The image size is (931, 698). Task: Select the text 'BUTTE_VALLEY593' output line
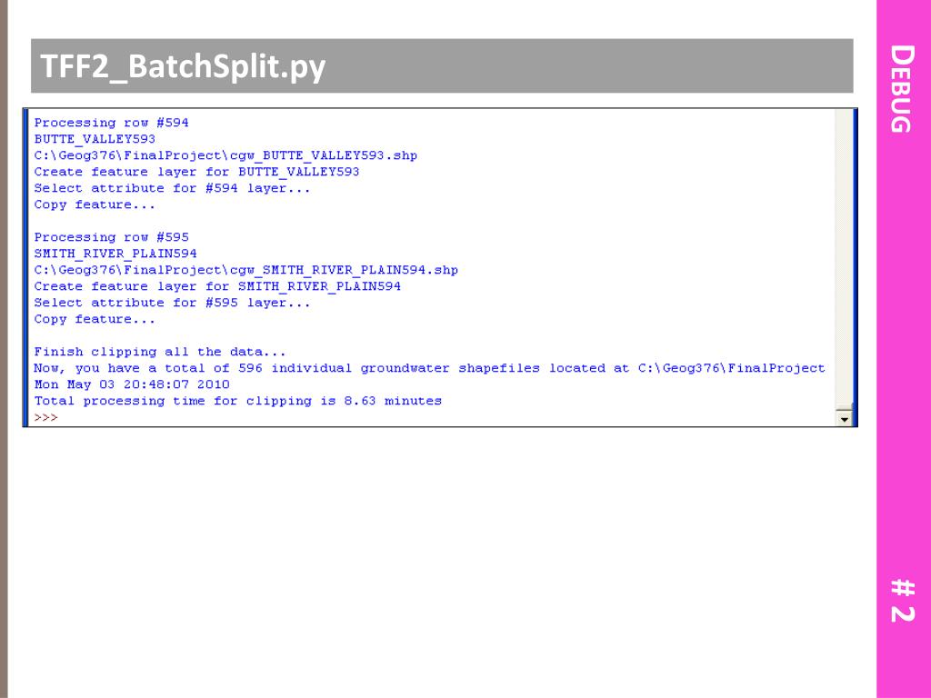(x=95, y=139)
